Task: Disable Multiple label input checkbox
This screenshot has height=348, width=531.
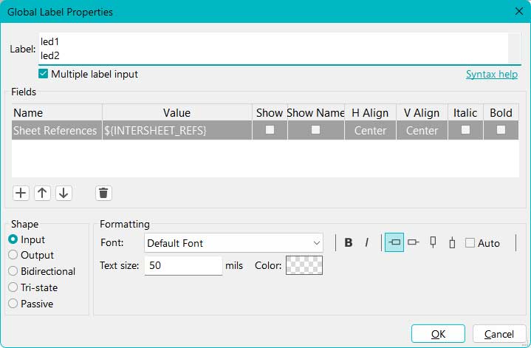Action: pyautogui.click(x=44, y=74)
